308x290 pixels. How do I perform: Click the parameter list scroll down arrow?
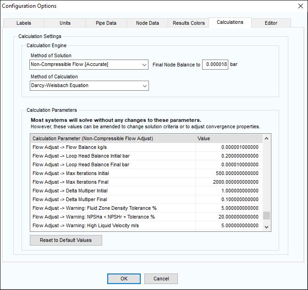(x=267, y=227)
